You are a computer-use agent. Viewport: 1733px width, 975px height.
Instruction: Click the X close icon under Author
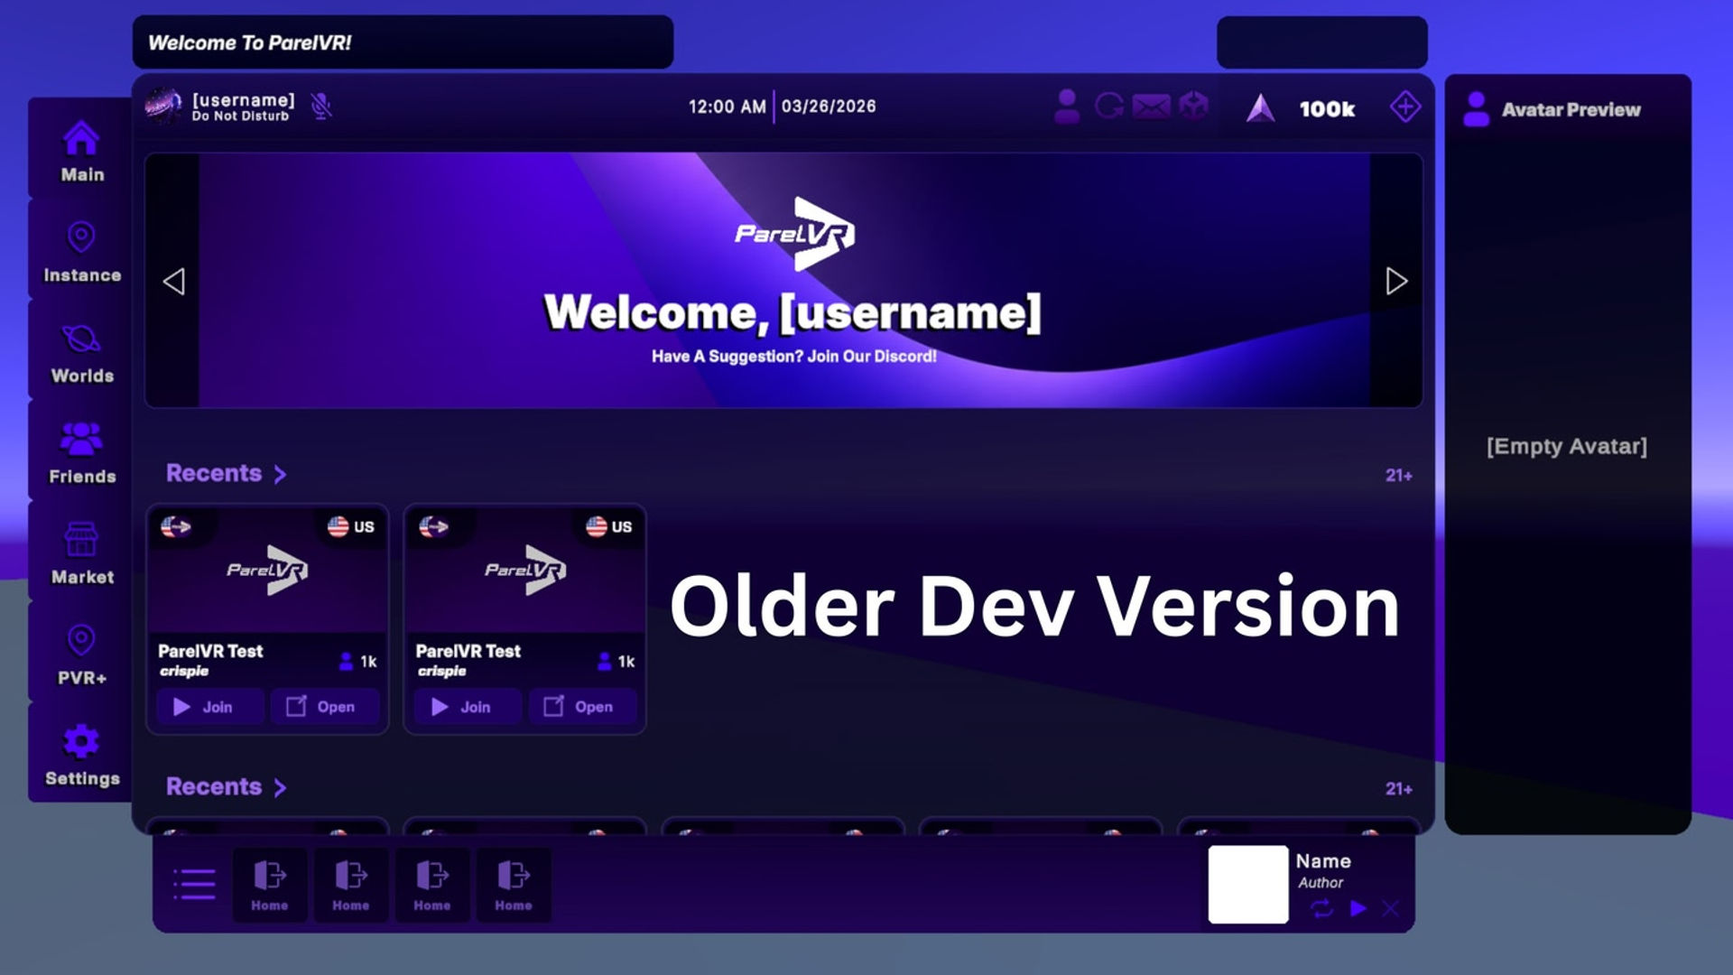pyautogui.click(x=1390, y=909)
